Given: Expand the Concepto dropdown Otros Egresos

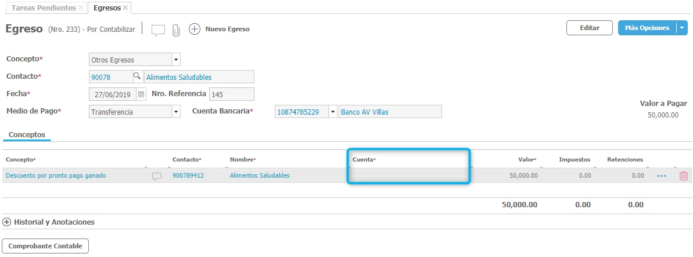Looking at the screenshot, I should [176, 60].
